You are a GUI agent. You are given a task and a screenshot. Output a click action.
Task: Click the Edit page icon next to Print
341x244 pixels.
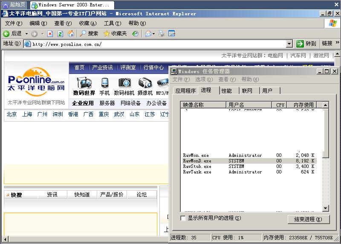click(x=172, y=34)
